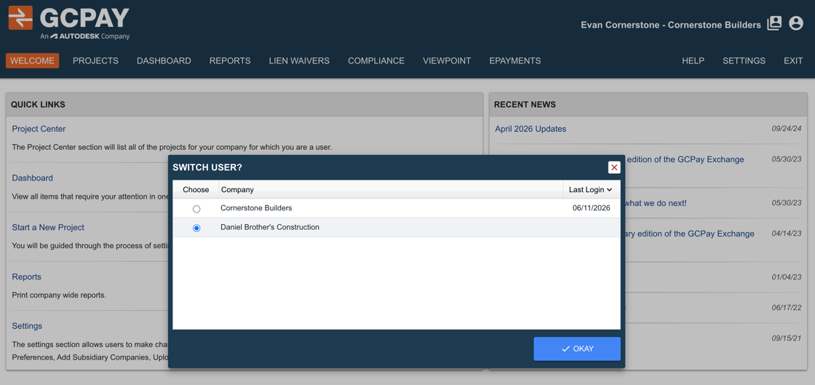
Task: Select Cornerstone Builders radio button
Action: pyautogui.click(x=196, y=208)
